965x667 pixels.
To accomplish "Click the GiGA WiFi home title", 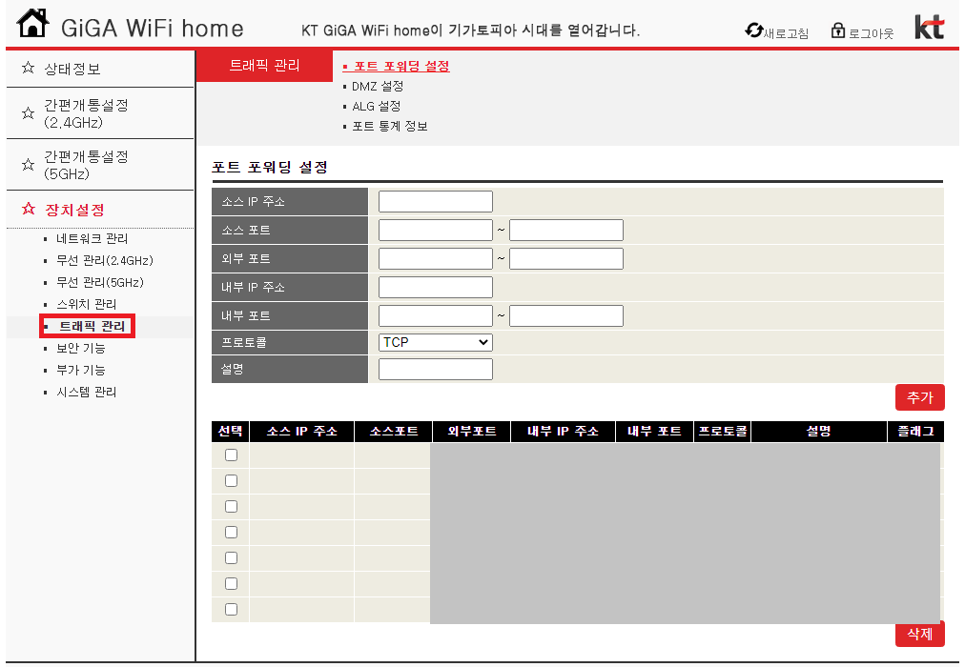I will click(x=152, y=29).
